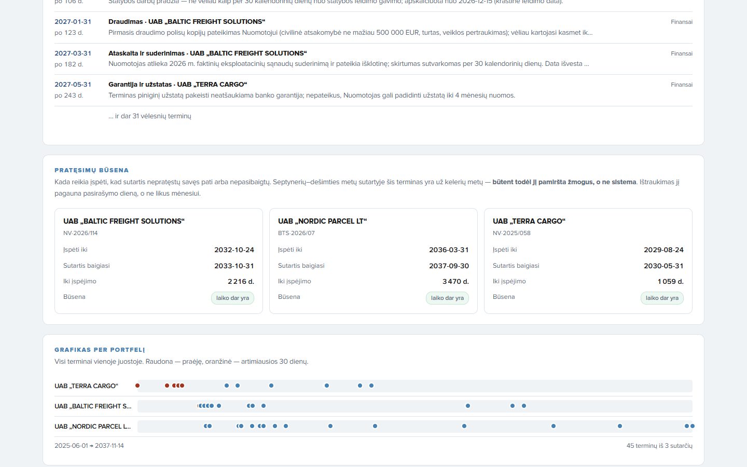Click the date range 2025-06-01 → 2037-11-14

pyautogui.click(x=89, y=446)
